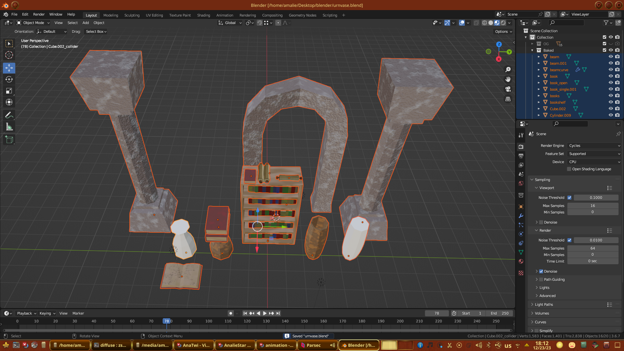Viewport: 624px width, 351px height.
Task: Click the camera view icon in viewport
Action: (508, 89)
